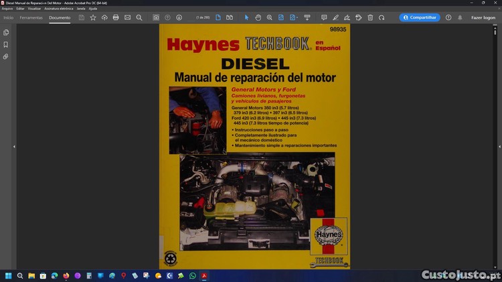Send file by email envelope icon

(127, 17)
